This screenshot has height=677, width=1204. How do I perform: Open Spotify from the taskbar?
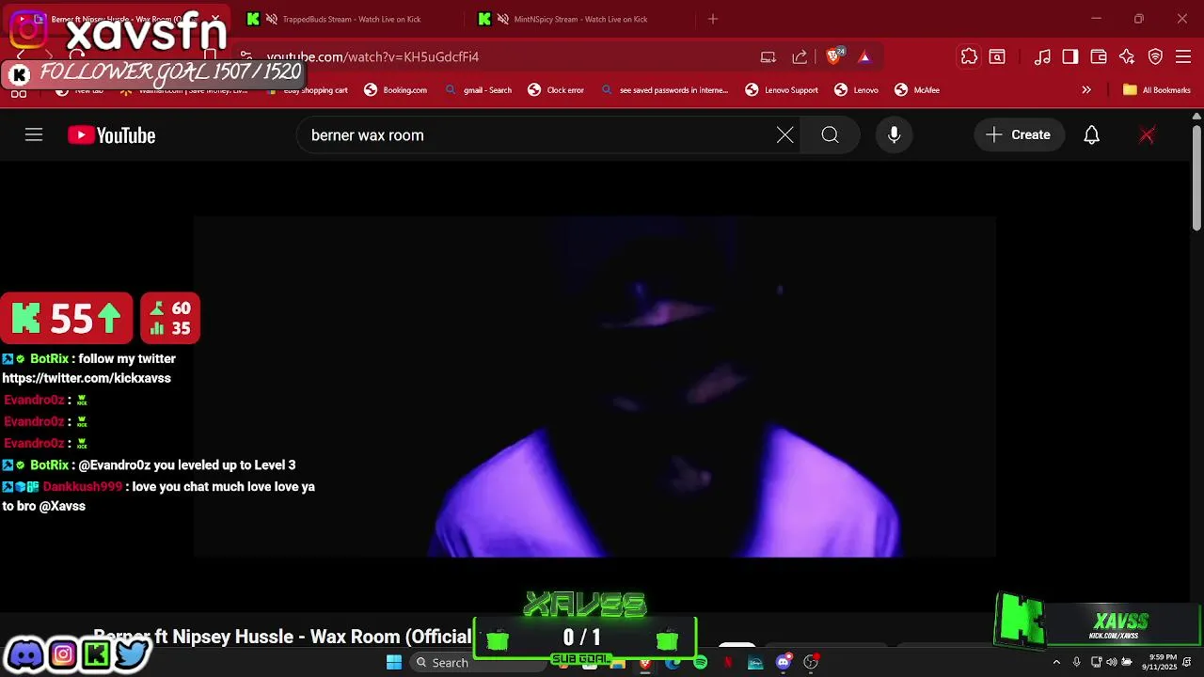[x=700, y=663]
